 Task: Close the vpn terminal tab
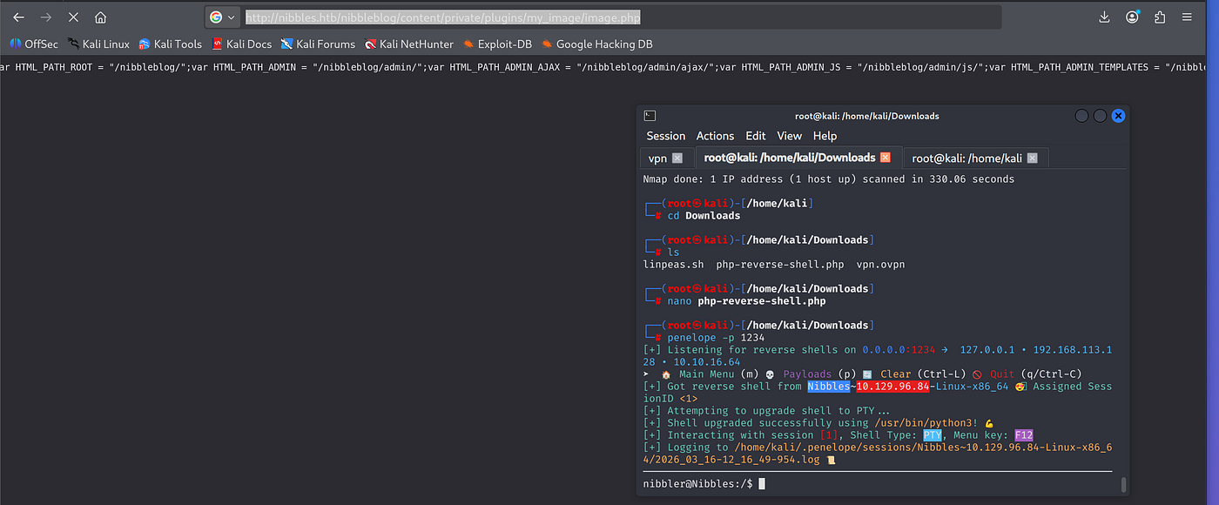[x=677, y=158]
